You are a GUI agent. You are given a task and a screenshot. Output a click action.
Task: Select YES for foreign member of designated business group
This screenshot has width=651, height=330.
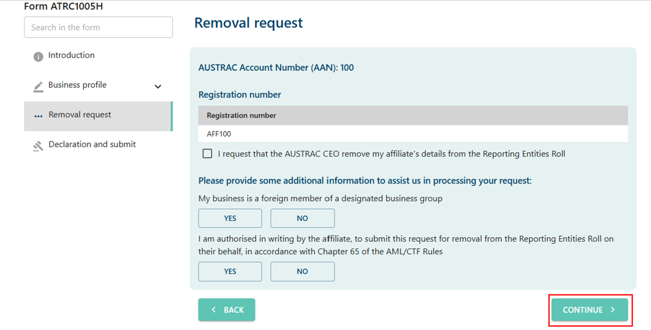point(230,218)
